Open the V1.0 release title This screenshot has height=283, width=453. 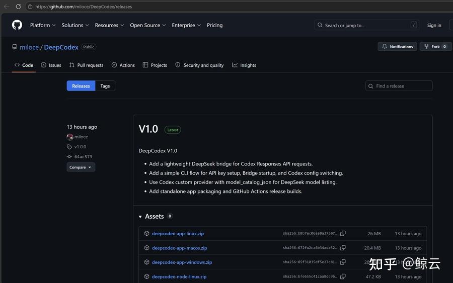(148, 129)
